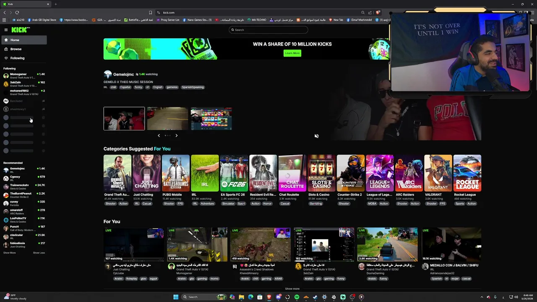Viewport: 537px width, 302px height.
Task: Open Following in the sidebar
Action: (23, 58)
